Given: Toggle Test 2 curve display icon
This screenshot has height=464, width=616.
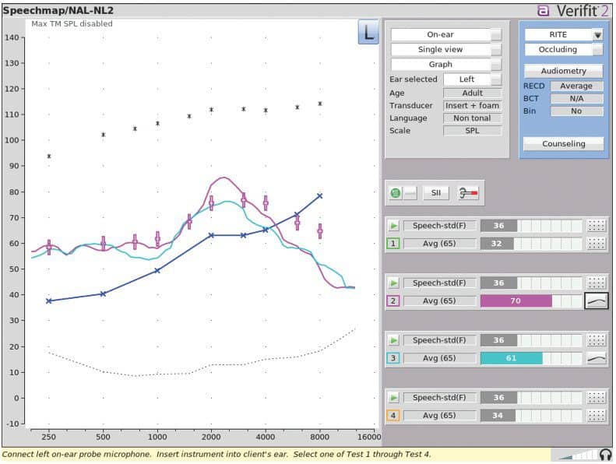Looking at the screenshot, I should [597, 301].
